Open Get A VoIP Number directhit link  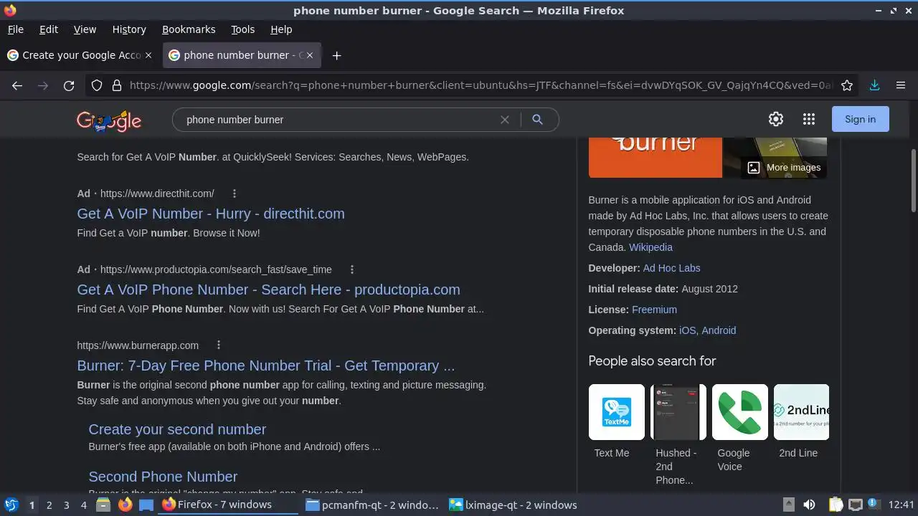point(211,214)
